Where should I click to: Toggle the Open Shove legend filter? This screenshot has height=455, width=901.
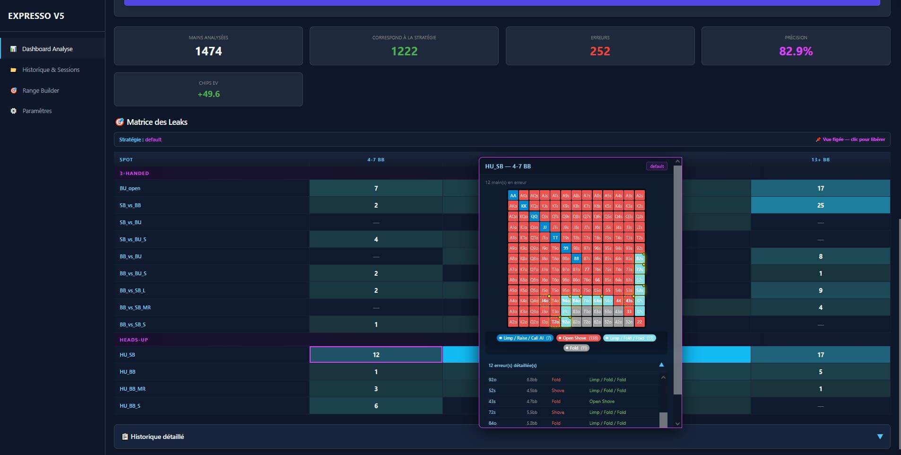pyautogui.click(x=578, y=338)
